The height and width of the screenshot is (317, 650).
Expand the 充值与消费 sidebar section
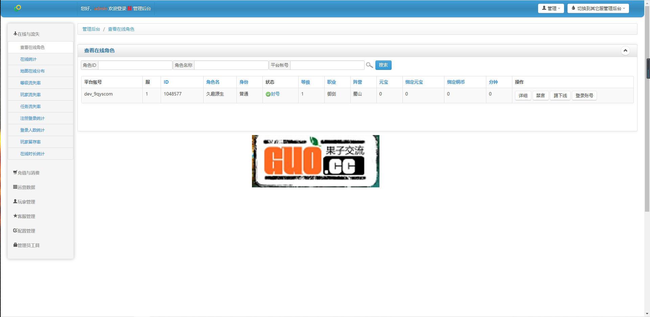pos(26,173)
